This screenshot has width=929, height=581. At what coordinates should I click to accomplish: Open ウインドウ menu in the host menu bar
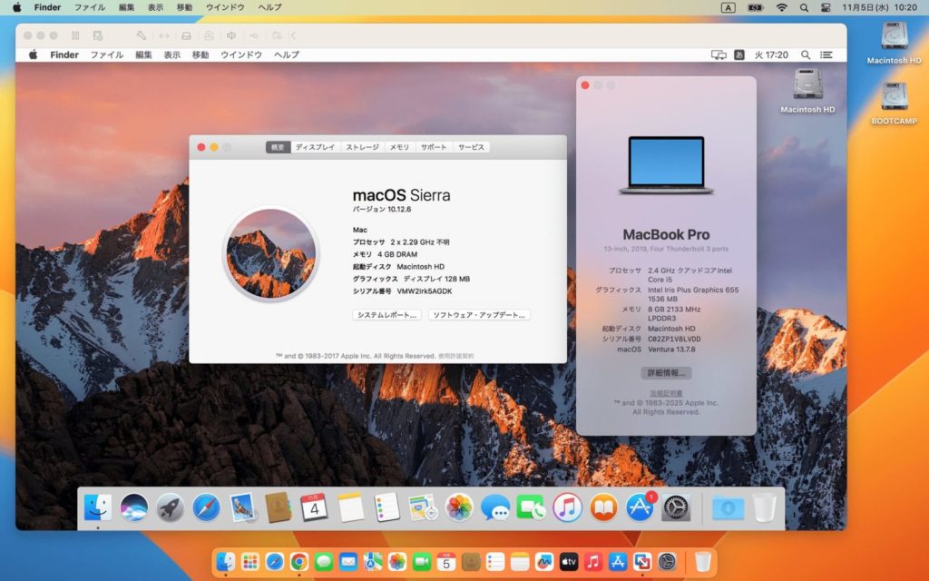click(x=225, y=7)
